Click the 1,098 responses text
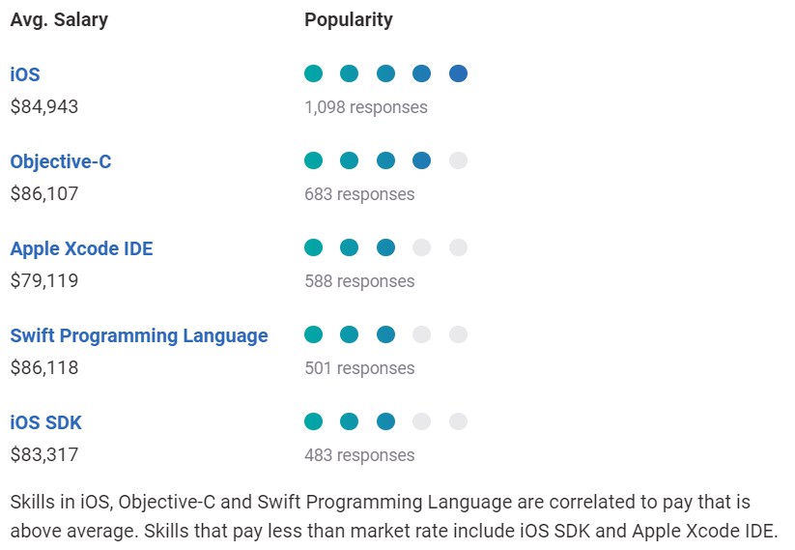This screenshot has width=795, height=550. click(366, 107)
